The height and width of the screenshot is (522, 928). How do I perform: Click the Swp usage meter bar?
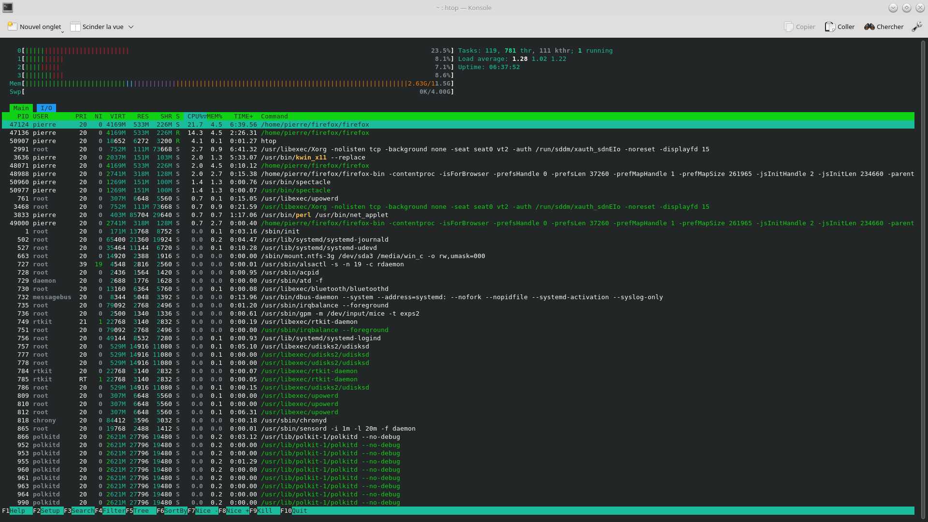coord(232,91)
